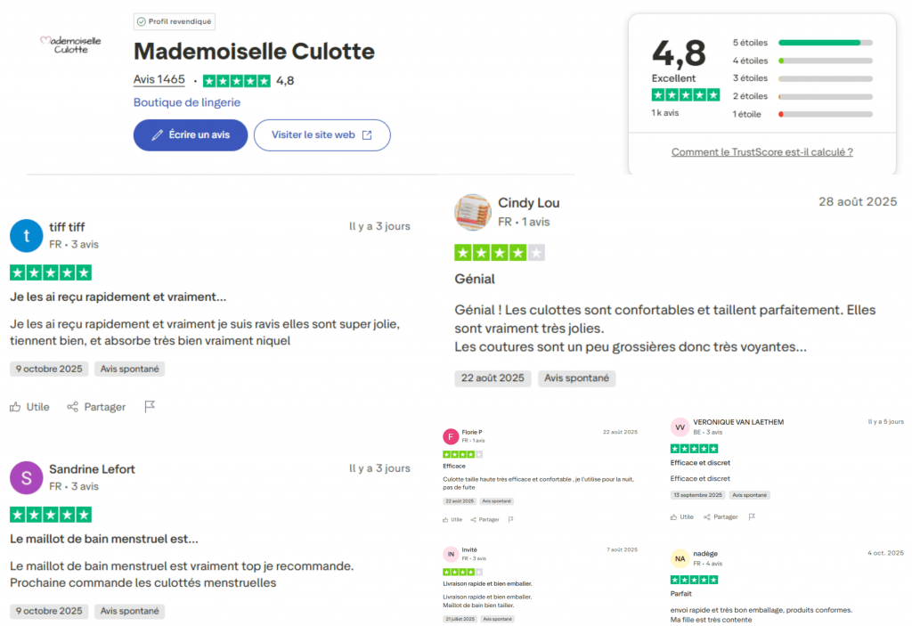The height and width of the screenshot is (626, 912).
Task: Click the Profil revendiqué badge
Action: pos(175,21)
